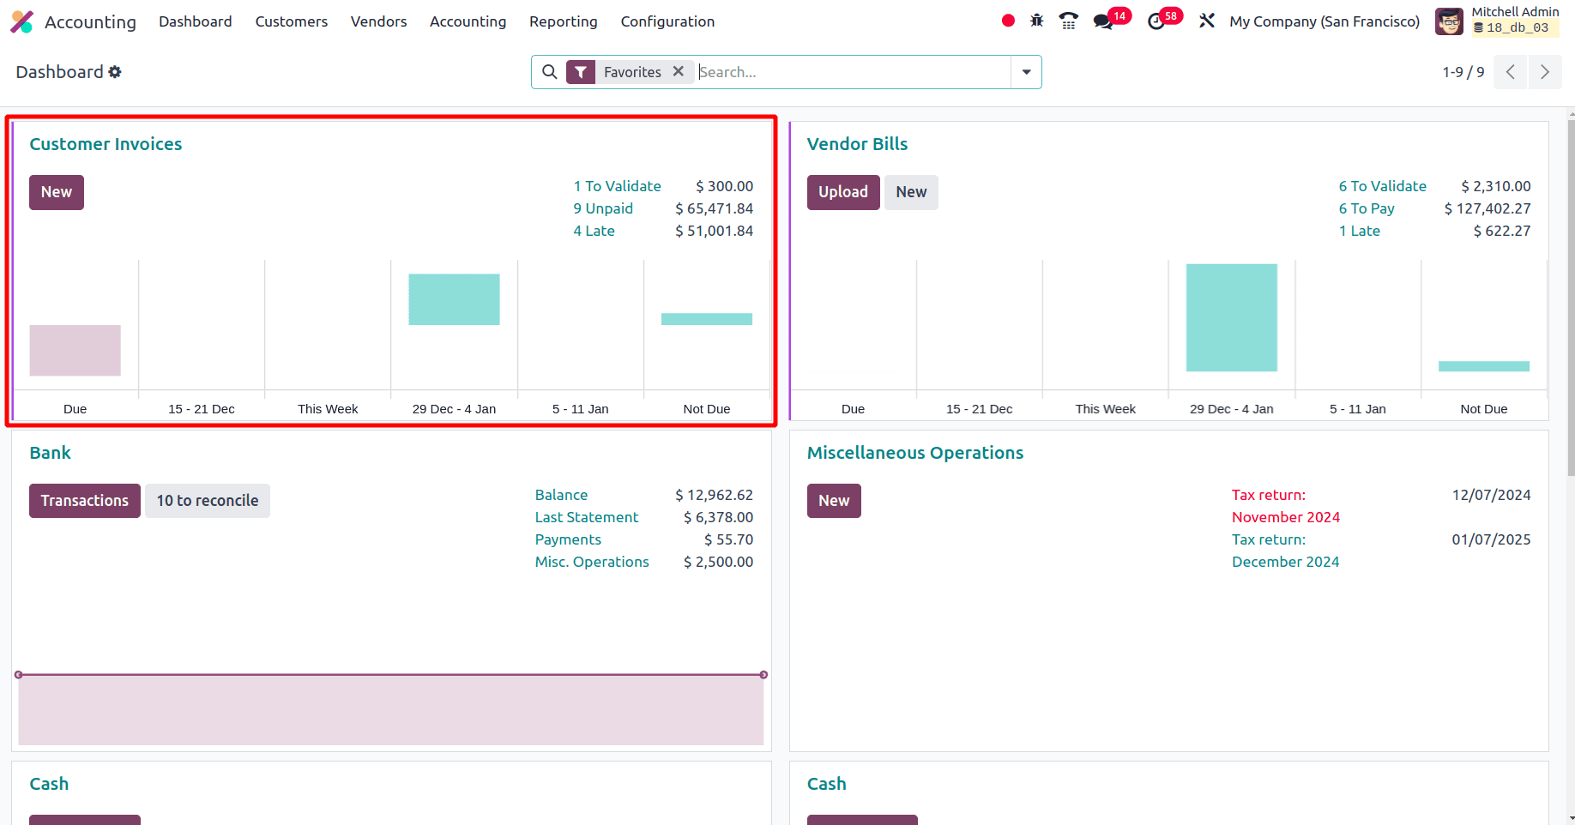This screenshot has height=825, width=1575.
Task: Open 9 Unpaid invoices
Action: (x=603, y=208)
